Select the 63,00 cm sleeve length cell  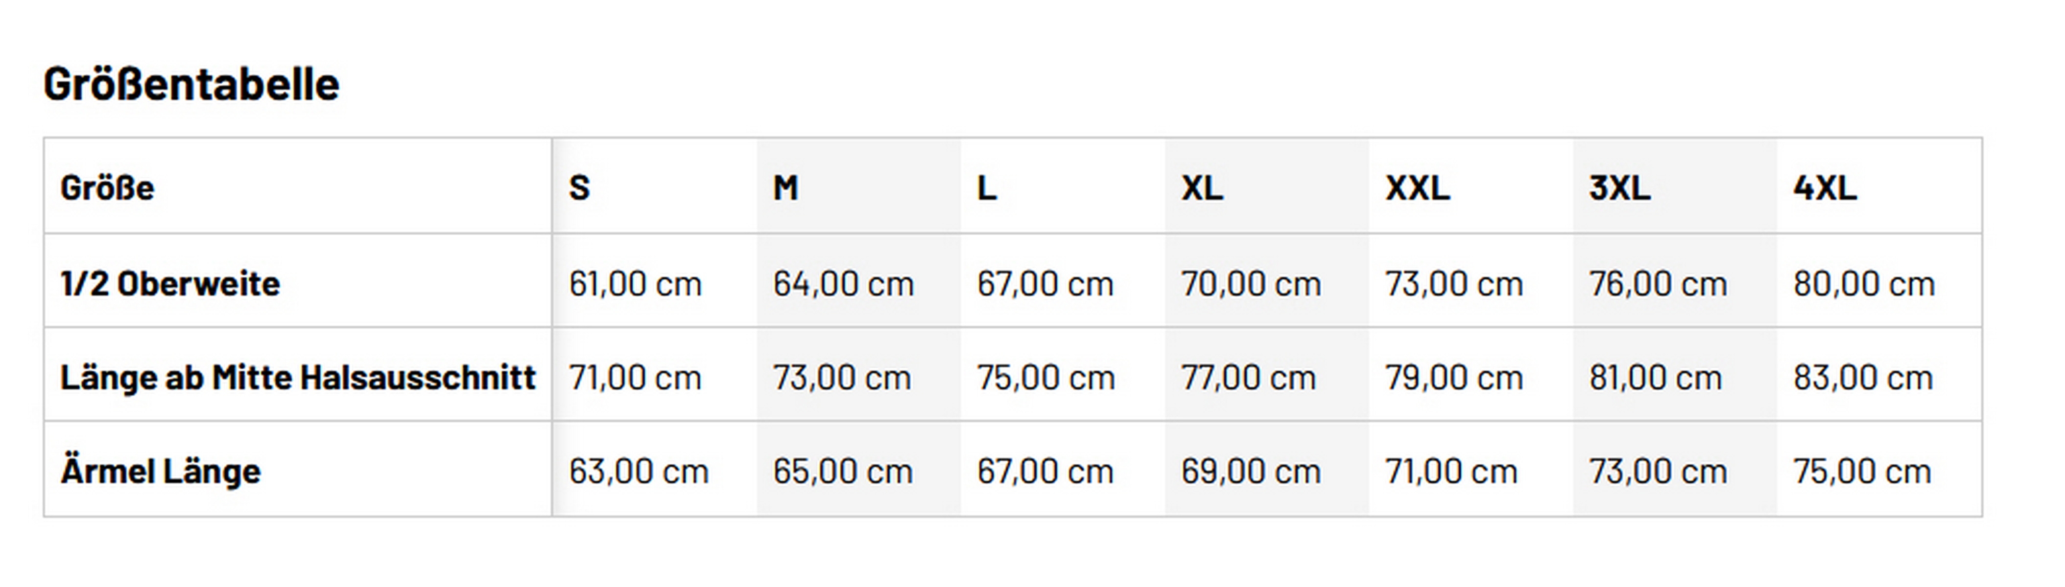[639, 471]
